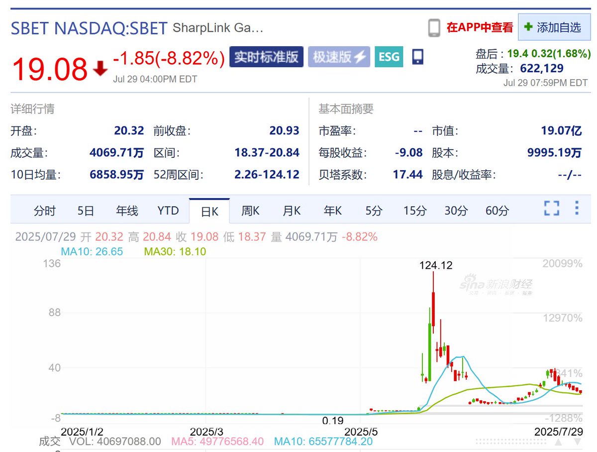Select the 30分 chart tab
This screenshot has width=597, height=452.
tap(456, 211)
